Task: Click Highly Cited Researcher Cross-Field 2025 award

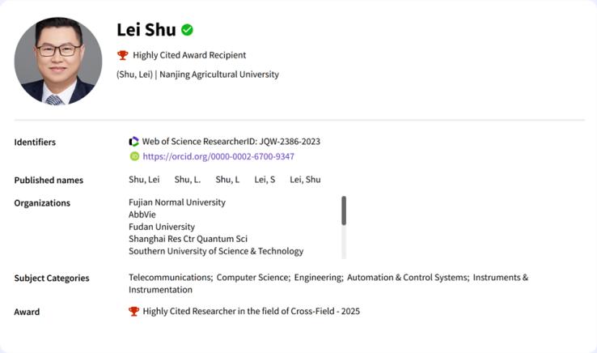Action: tap(251, 311)
